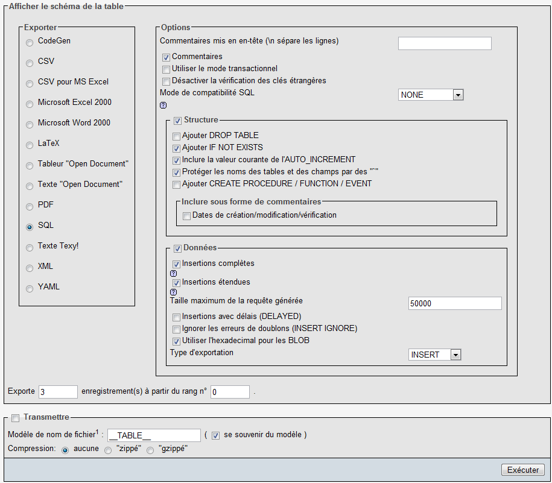The image size is (552, 483).
Task: Select the LaTeX export format
Action: click(x=29, y=145)
